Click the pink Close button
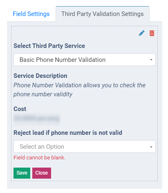The image size is (168, 193). [42, 173]
